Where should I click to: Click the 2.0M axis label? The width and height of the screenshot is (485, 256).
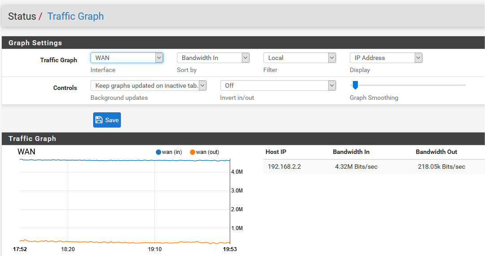point(237,209)
